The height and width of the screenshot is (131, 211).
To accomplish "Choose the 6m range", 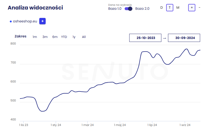I will (55, 37).
